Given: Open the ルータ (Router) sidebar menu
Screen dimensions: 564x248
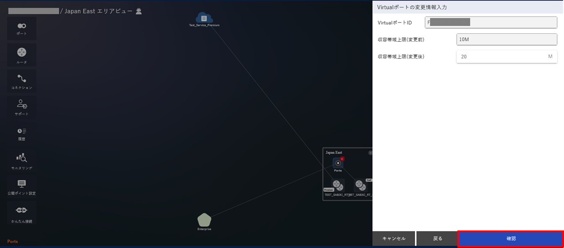Looking at the screenshot, I should click(x=22, y=55).
